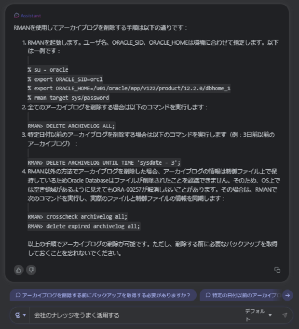Click the Assistant name label

(31, 15)
